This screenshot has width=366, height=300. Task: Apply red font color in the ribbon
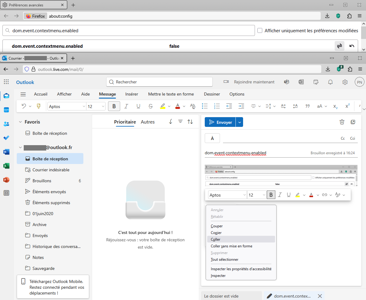point(178,106)
